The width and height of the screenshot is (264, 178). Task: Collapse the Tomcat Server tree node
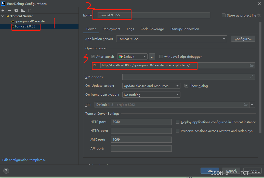[x=3, y=16]
